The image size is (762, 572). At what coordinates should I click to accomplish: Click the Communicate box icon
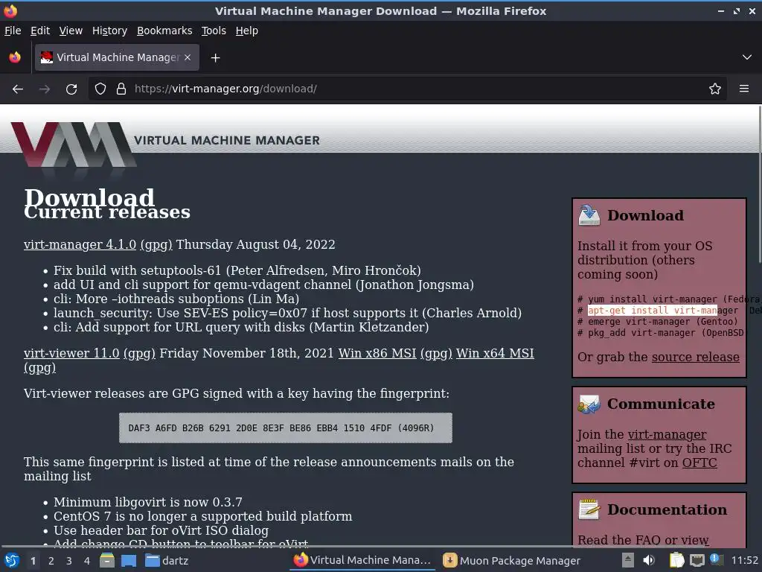point(589,404)
